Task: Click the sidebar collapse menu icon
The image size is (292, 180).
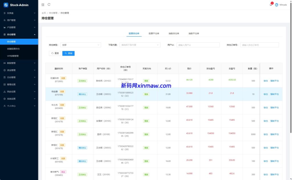Action: 43,5
